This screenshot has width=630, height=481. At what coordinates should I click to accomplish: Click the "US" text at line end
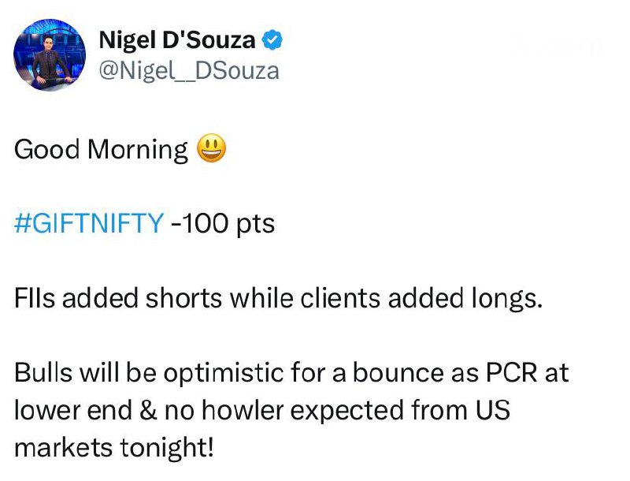[x=495, y=411]
